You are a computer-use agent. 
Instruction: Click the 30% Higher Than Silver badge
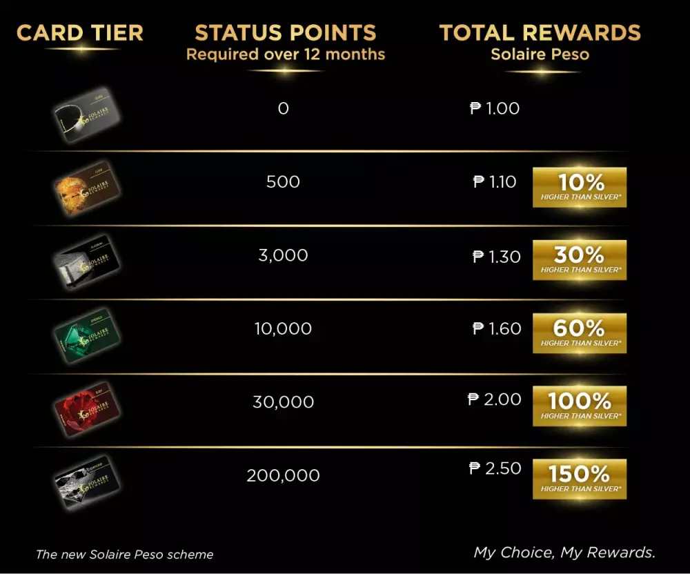pos(580,260)
